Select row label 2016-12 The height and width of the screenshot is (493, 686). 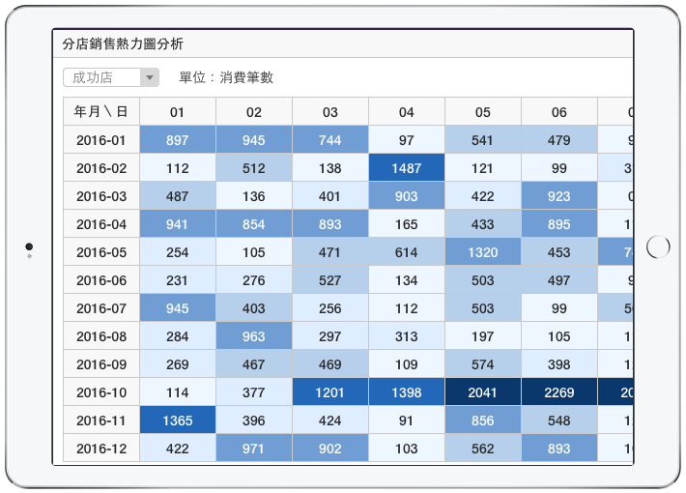pos(101,449)
